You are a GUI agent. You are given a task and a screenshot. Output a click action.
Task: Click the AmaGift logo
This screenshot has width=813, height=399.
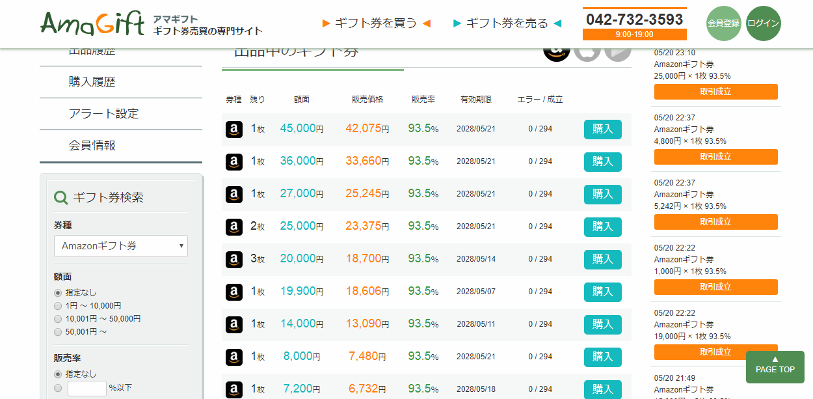point(92,23)
